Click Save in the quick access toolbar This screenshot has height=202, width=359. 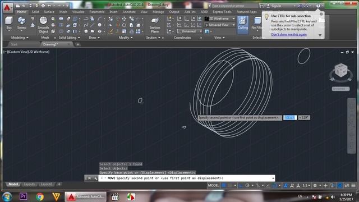(30, 6)
